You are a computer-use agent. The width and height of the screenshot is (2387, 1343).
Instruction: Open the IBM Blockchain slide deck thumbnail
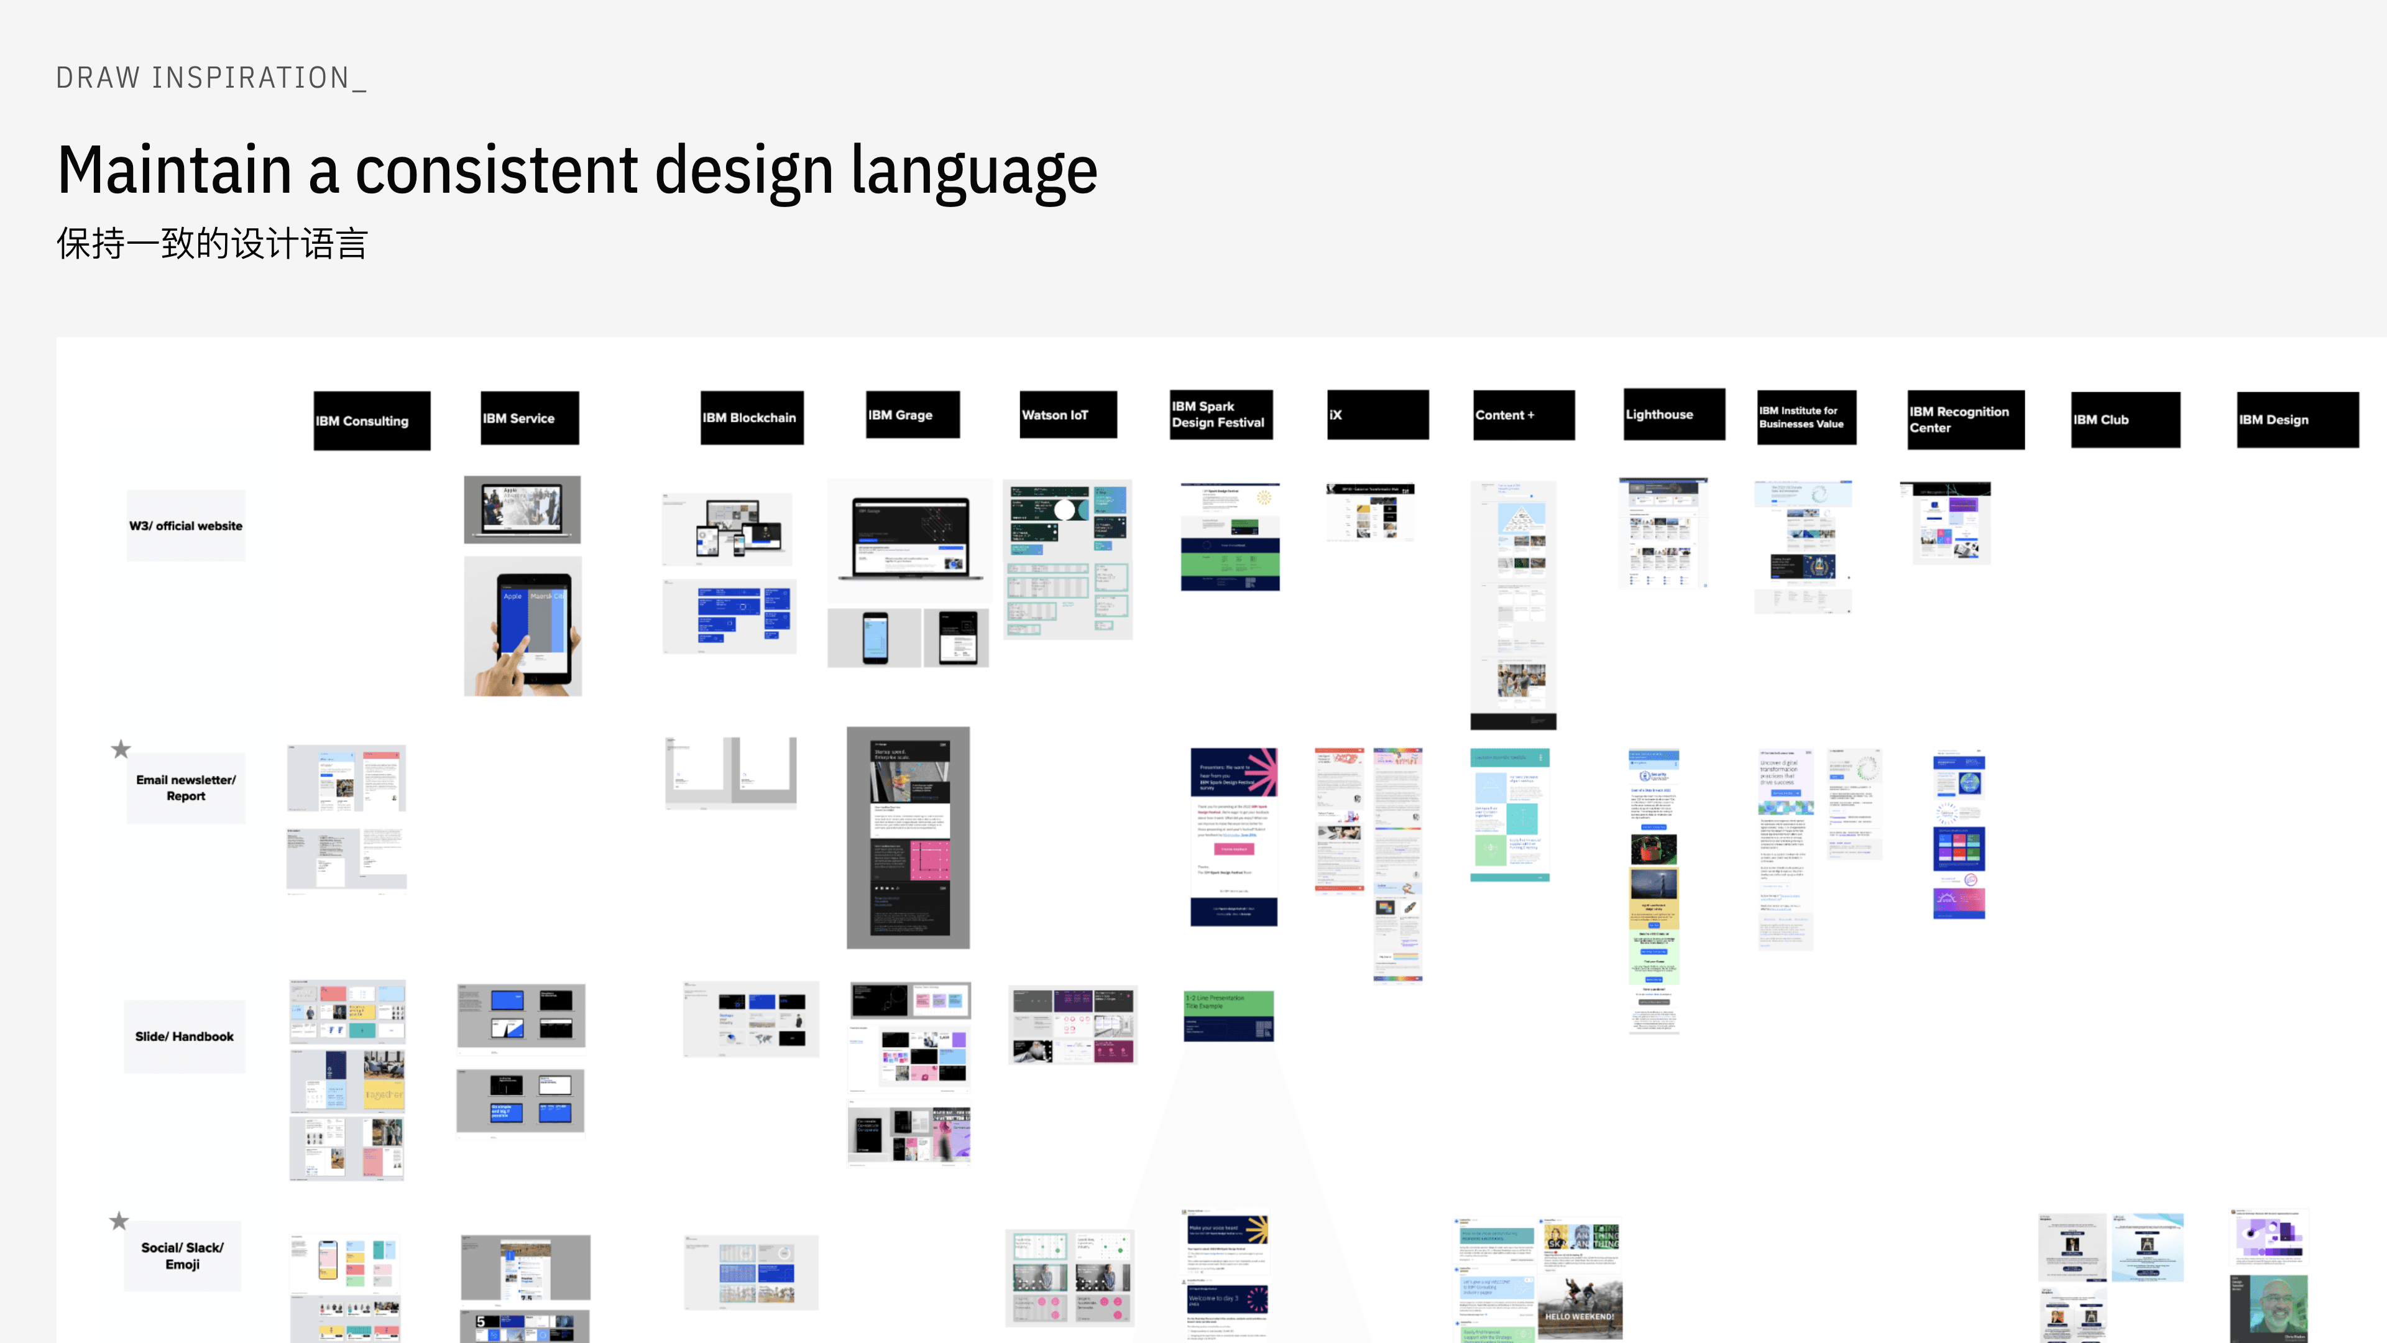pyautogui.click(x=752, y=1020)
